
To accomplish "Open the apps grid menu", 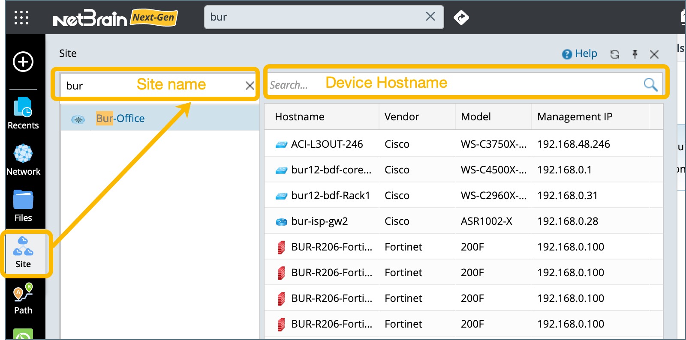I will coord(21,18).
